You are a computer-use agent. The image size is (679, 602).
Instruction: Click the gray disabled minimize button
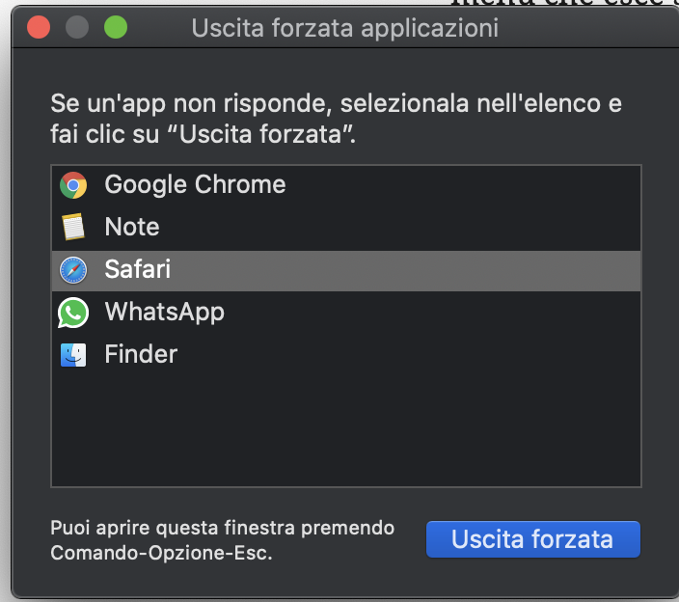(77, 27)
